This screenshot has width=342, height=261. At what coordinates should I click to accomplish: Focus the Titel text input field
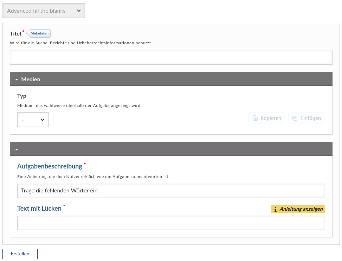pos(171,57)
